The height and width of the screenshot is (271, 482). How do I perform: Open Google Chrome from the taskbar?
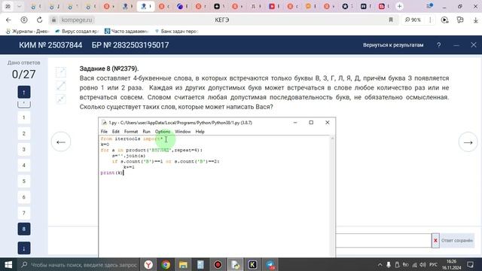point(166,264)
